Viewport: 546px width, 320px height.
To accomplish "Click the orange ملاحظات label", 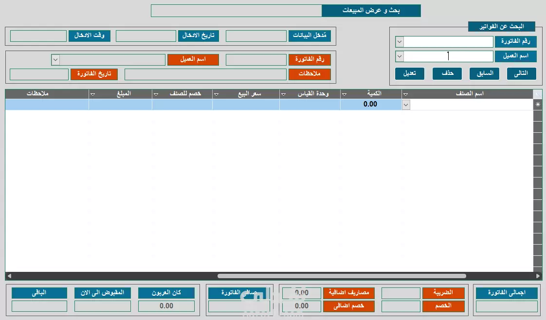I will coord(309,74).
